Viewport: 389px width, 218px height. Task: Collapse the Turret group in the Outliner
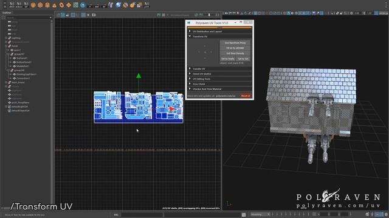[x=6, y=46]
